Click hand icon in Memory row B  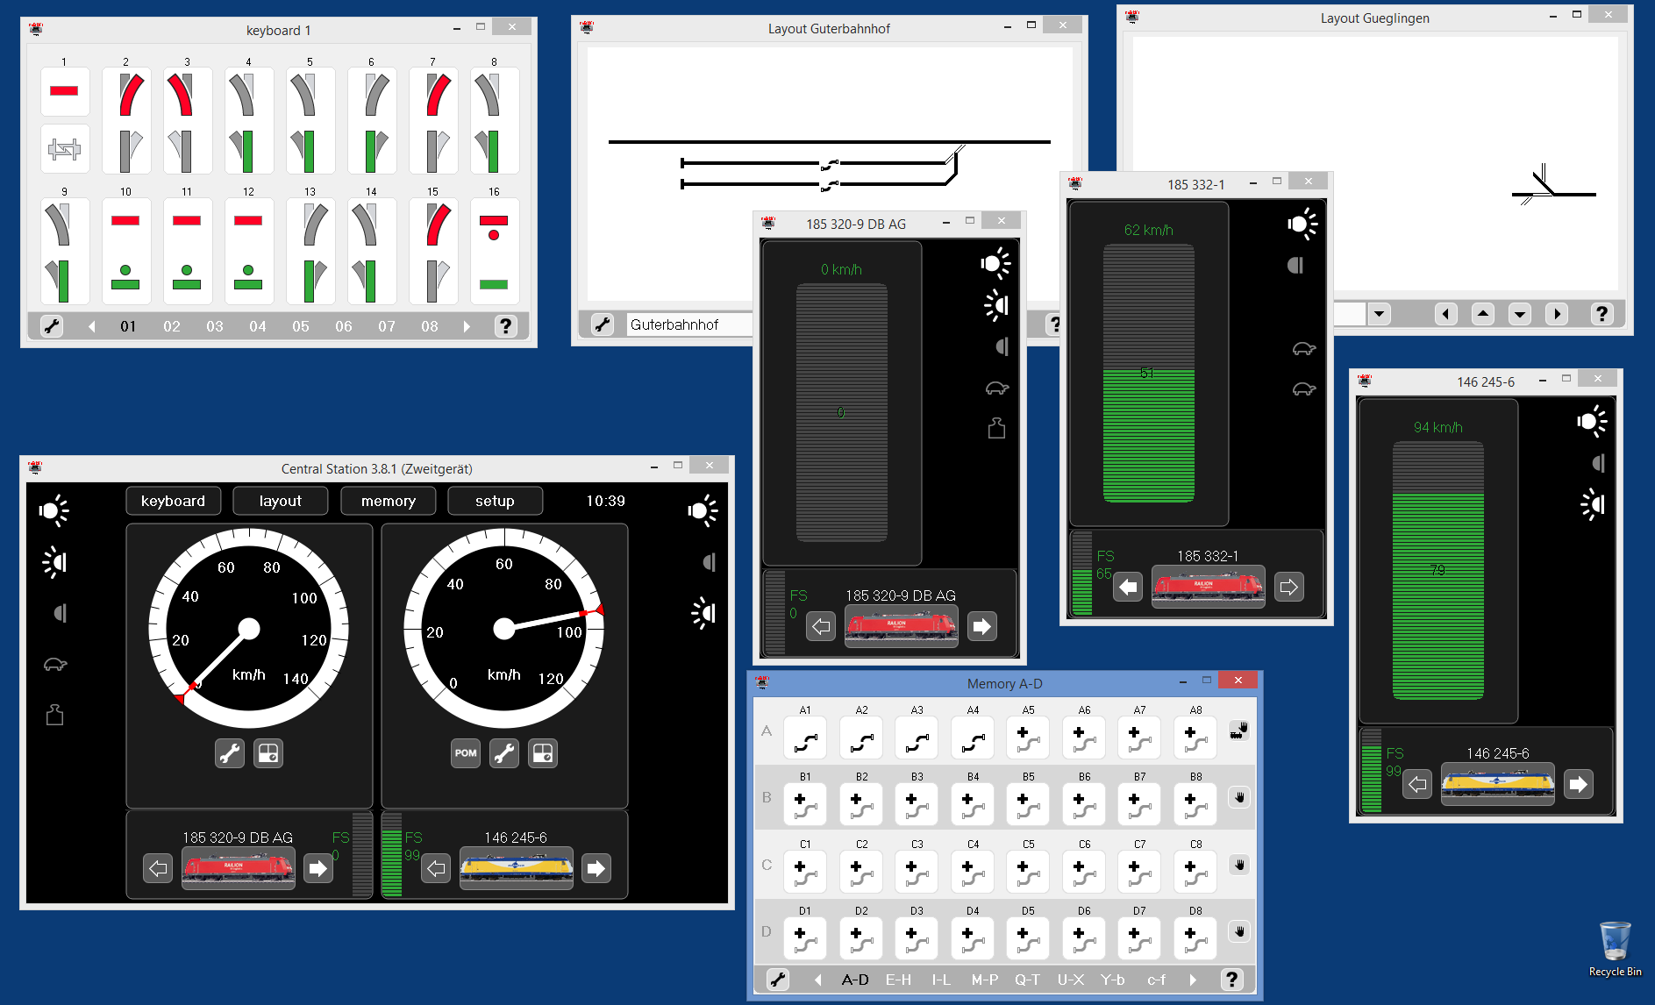pyautogui.click(x=1238, y=797)
